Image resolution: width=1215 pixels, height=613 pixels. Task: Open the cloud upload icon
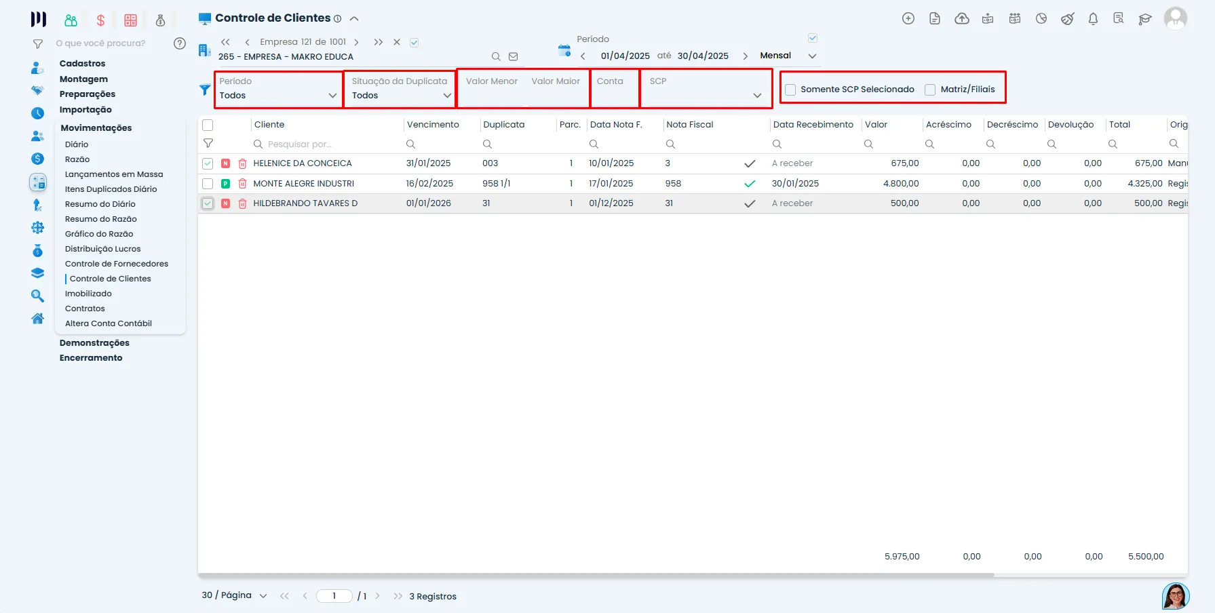[x=962, y=19]
